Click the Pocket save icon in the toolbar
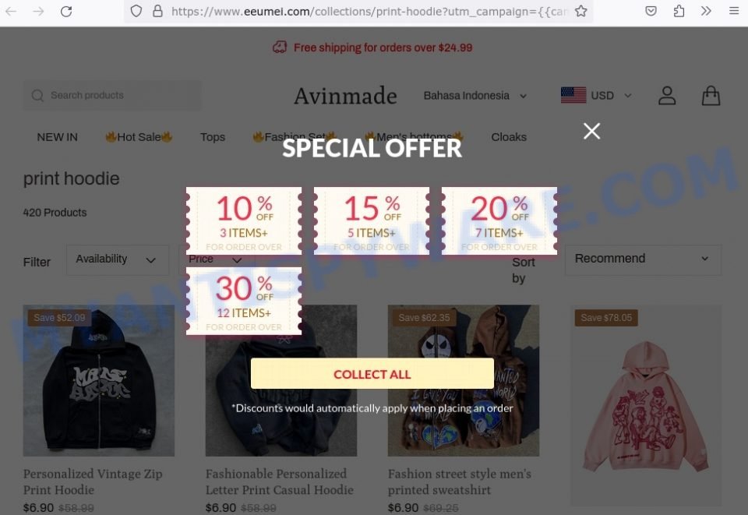Screen dimensions: 748x515 (651, 11)
